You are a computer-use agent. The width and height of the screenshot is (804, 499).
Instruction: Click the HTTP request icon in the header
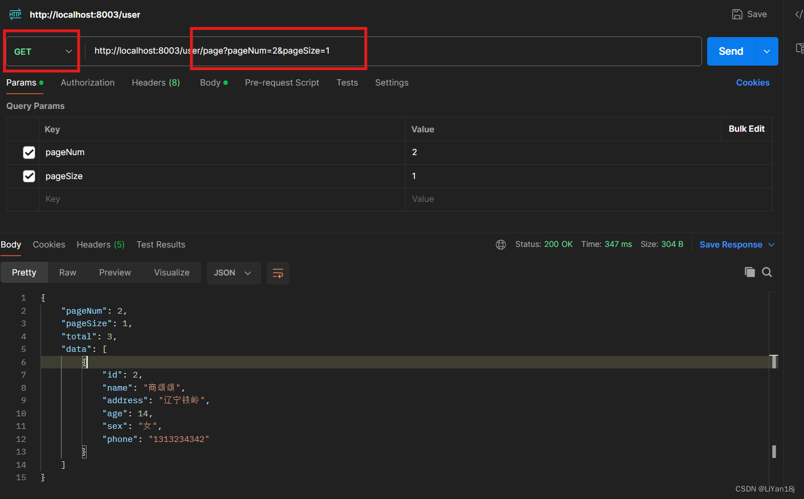pos(14,14)
